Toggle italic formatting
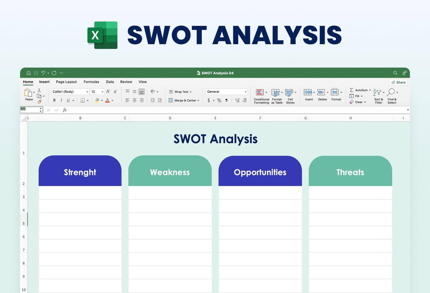Viewport: 430px width, 293px height. pyautogui.click(x=61, y=100)
